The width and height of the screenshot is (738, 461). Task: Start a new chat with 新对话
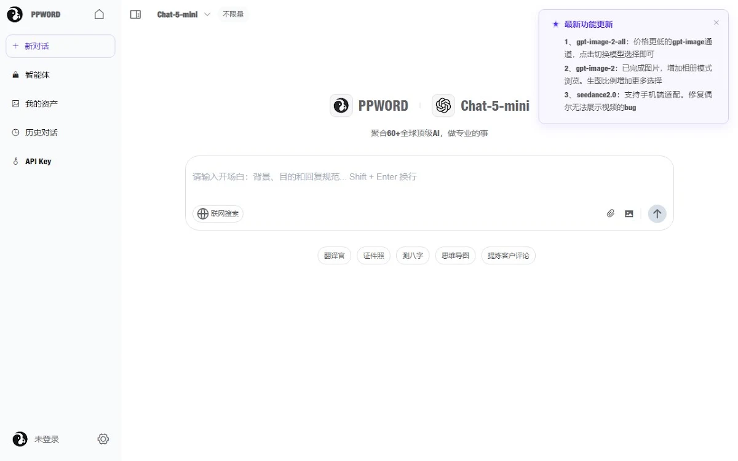coord(60,46)
